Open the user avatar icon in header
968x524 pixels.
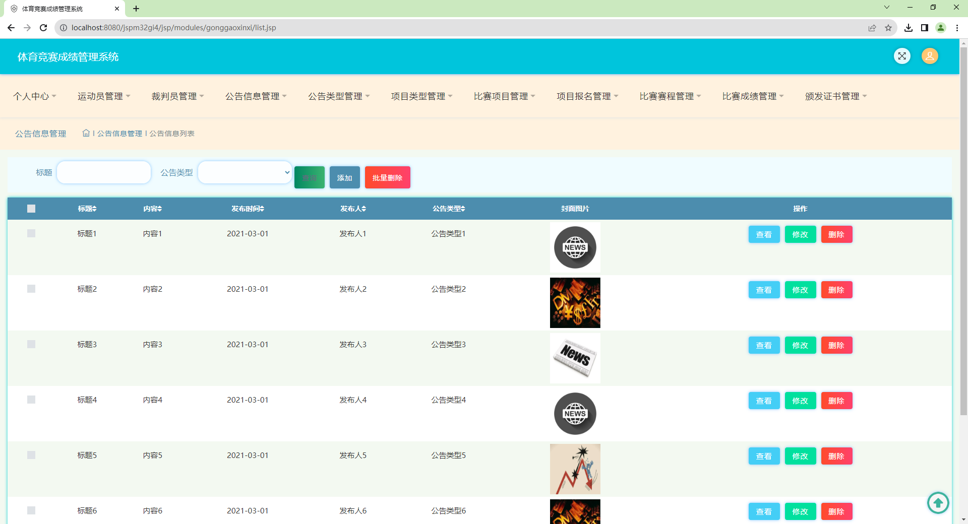coord(930,56)
